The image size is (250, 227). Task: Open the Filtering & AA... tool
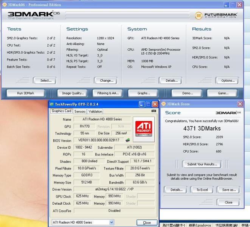click(107, 93)
